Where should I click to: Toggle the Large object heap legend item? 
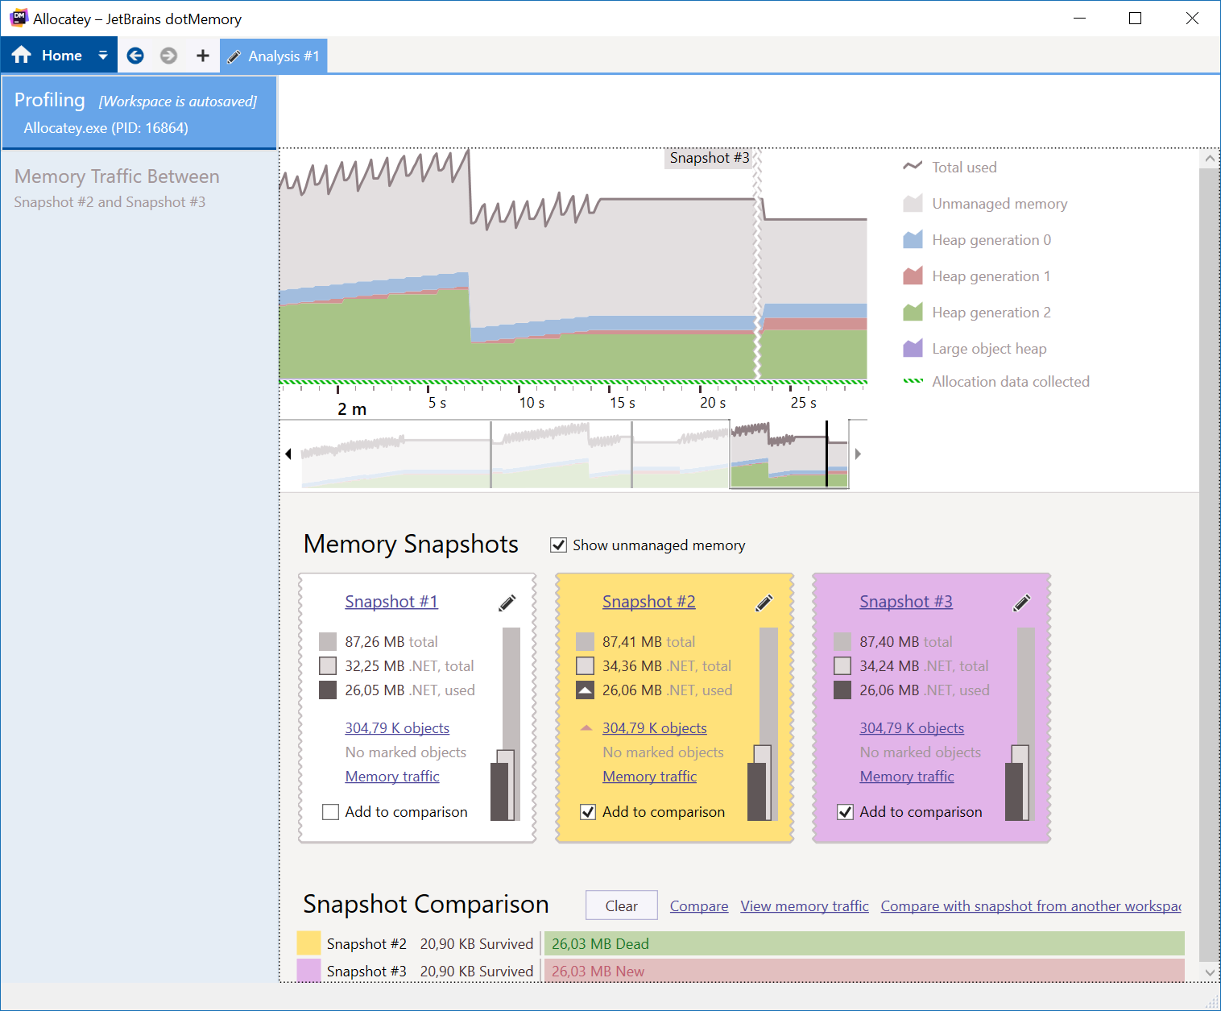[x=975, y=348]
